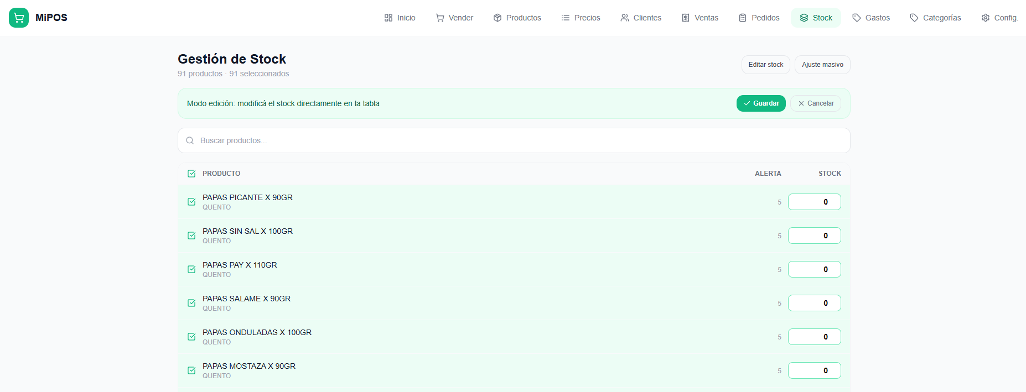1026x392 pixels.
Task: Edit stock field for PAPAS PICANTE X 90GR
Action: pos(815,202)
